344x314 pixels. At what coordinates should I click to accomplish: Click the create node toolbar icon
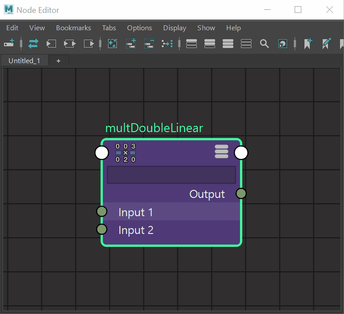[9, 44]
